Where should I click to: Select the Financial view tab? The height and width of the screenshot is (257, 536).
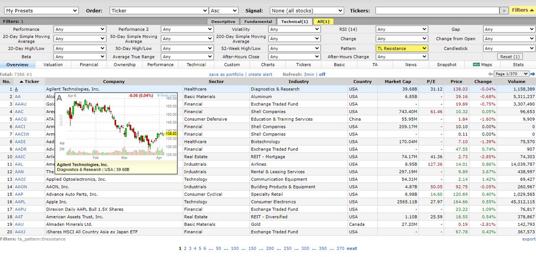coord(89,65)
